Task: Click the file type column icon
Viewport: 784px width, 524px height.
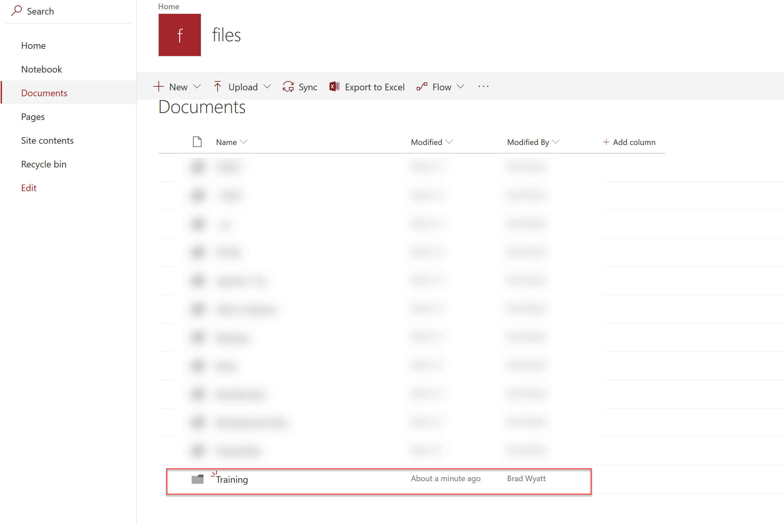Action: tap(197, 142)
